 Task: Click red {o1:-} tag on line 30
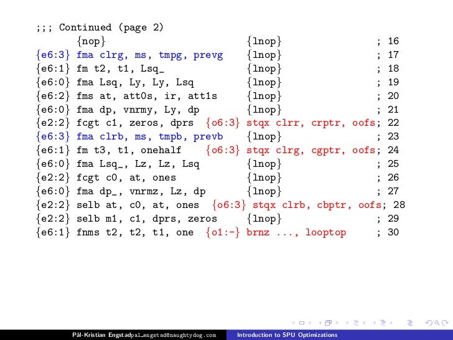point(223,232)
